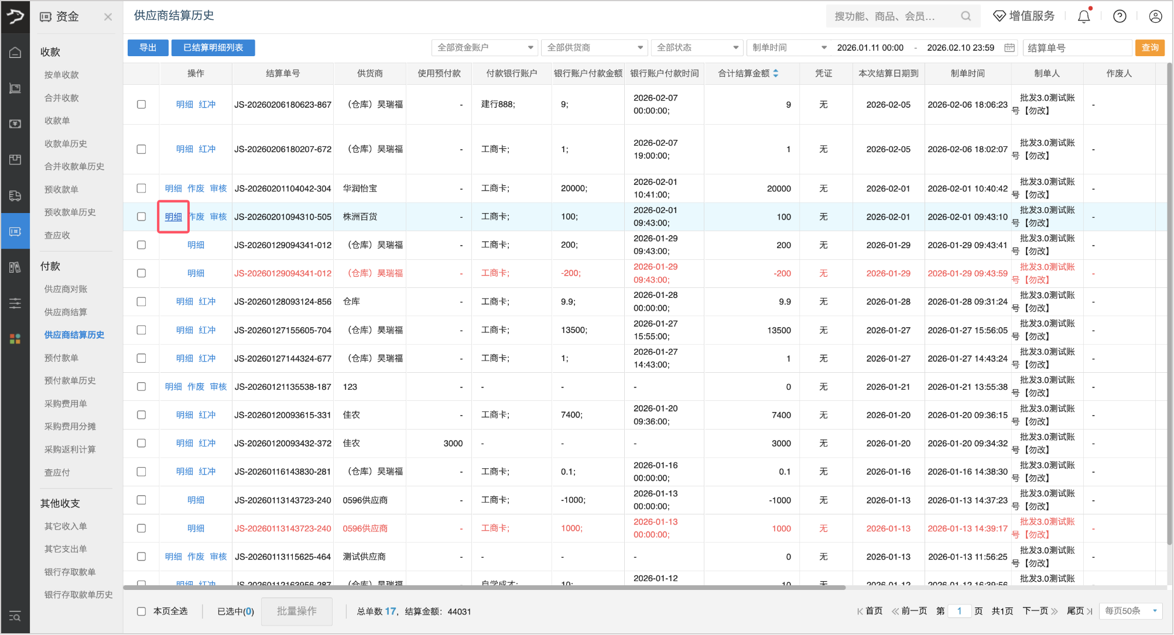Click the search magnifier icon in top bar
Screen dimensions: 1174x635
966,16
